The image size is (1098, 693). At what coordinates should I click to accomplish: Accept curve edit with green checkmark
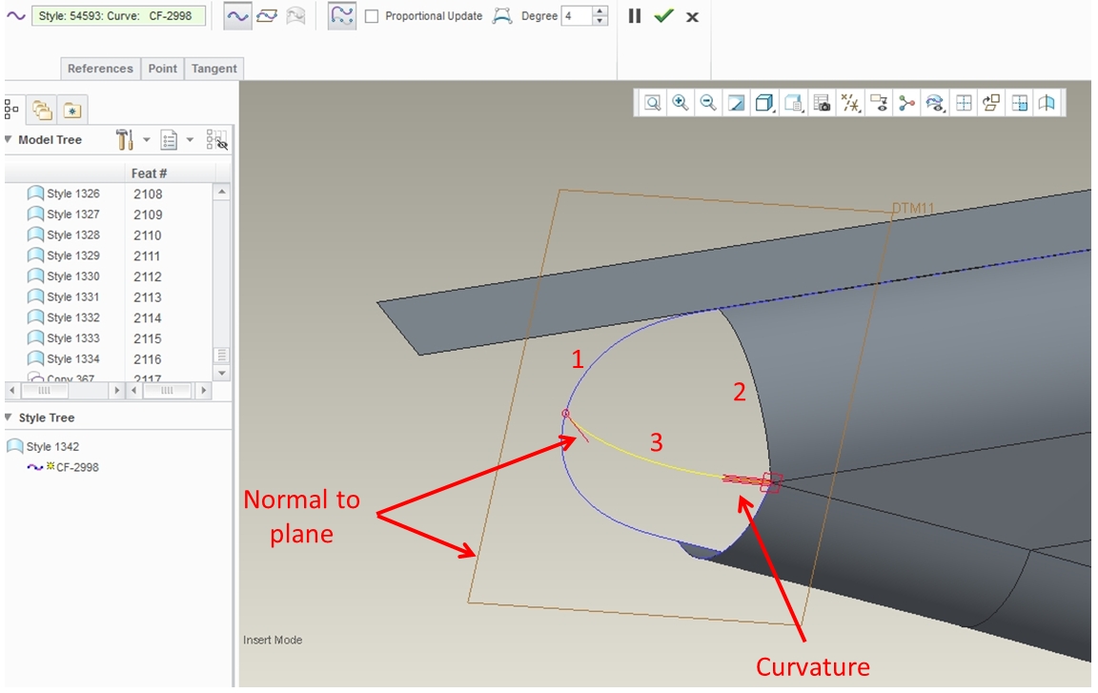[663, 15]
